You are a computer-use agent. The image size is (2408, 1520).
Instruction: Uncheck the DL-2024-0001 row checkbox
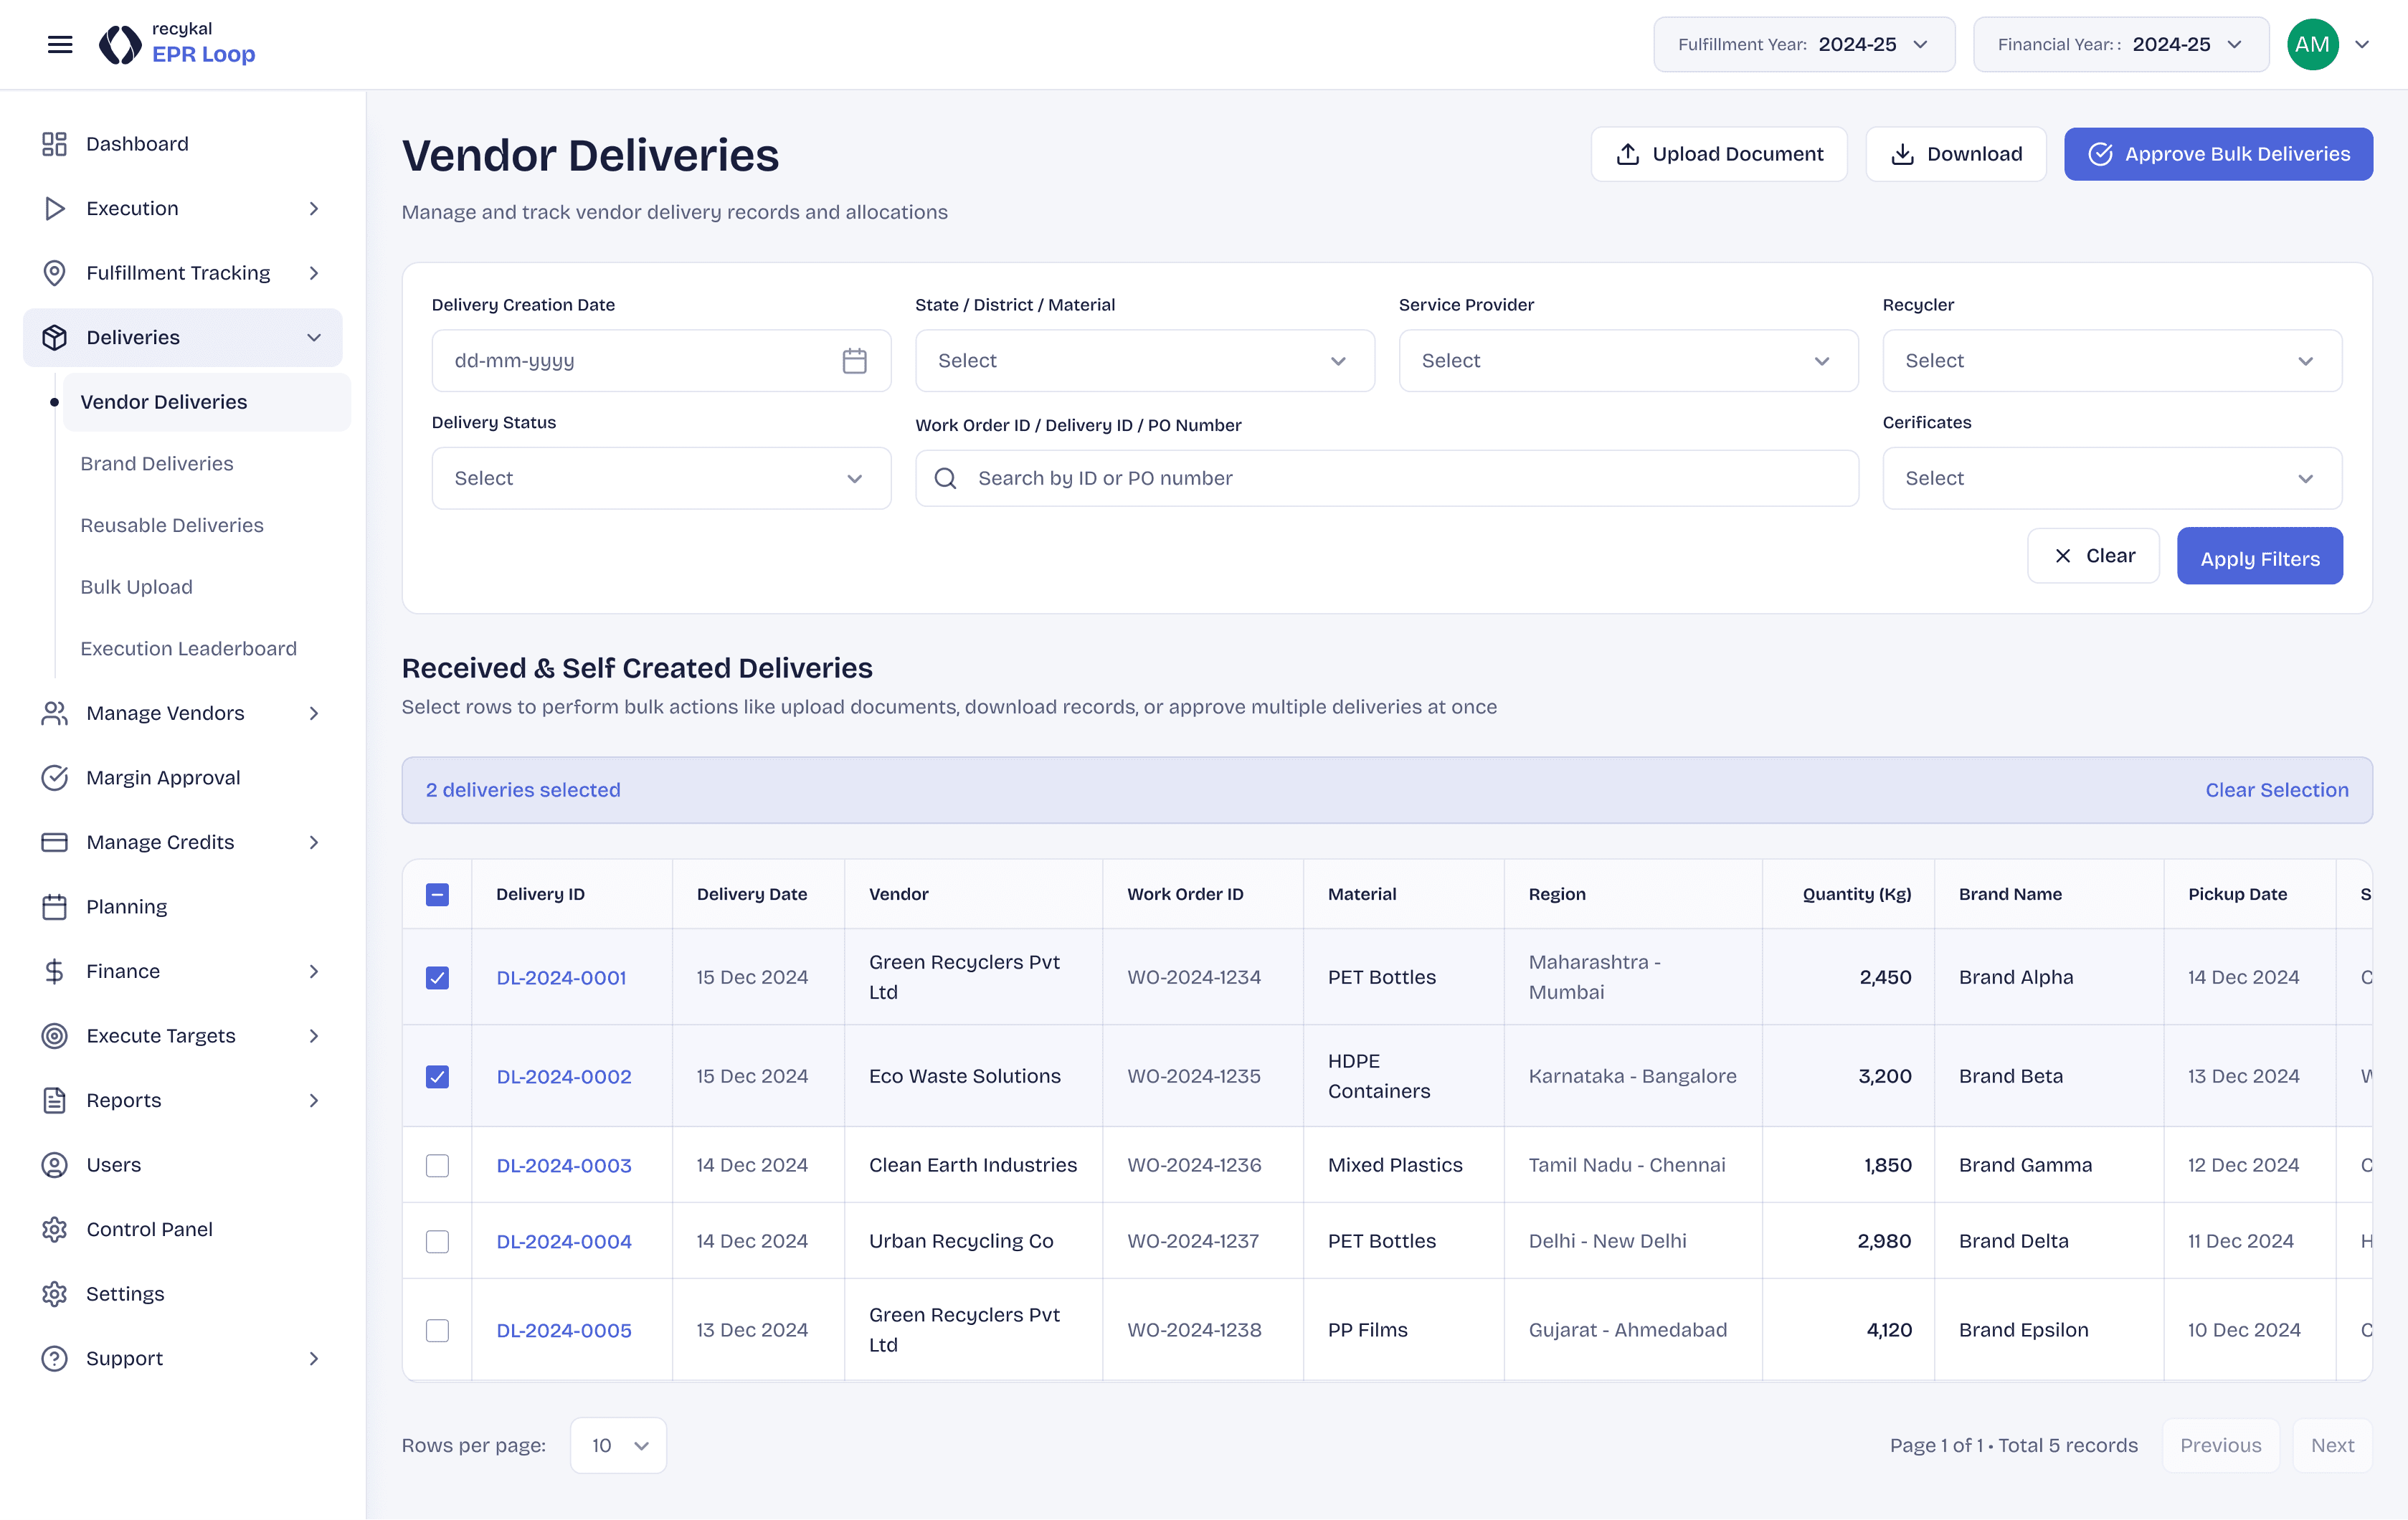click(x=437, y=977)
